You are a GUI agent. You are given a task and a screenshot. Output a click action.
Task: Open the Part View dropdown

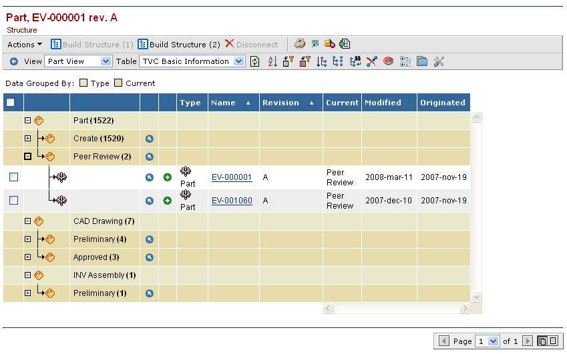coord(78,61)
